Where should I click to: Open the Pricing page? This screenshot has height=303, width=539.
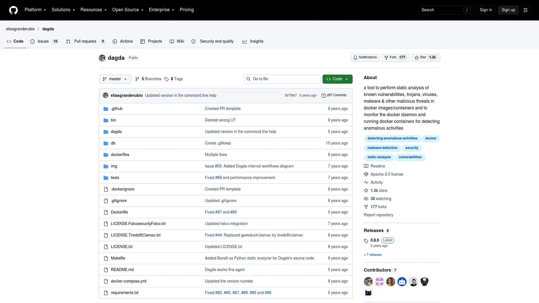pyautogui.click(x=187, y=10)
